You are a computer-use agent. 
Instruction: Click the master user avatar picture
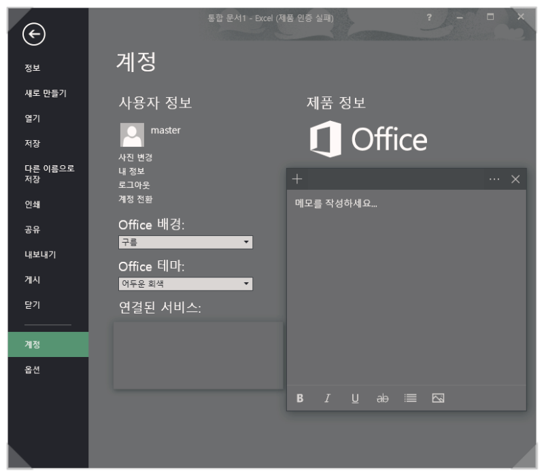click(x=132, y=135)
